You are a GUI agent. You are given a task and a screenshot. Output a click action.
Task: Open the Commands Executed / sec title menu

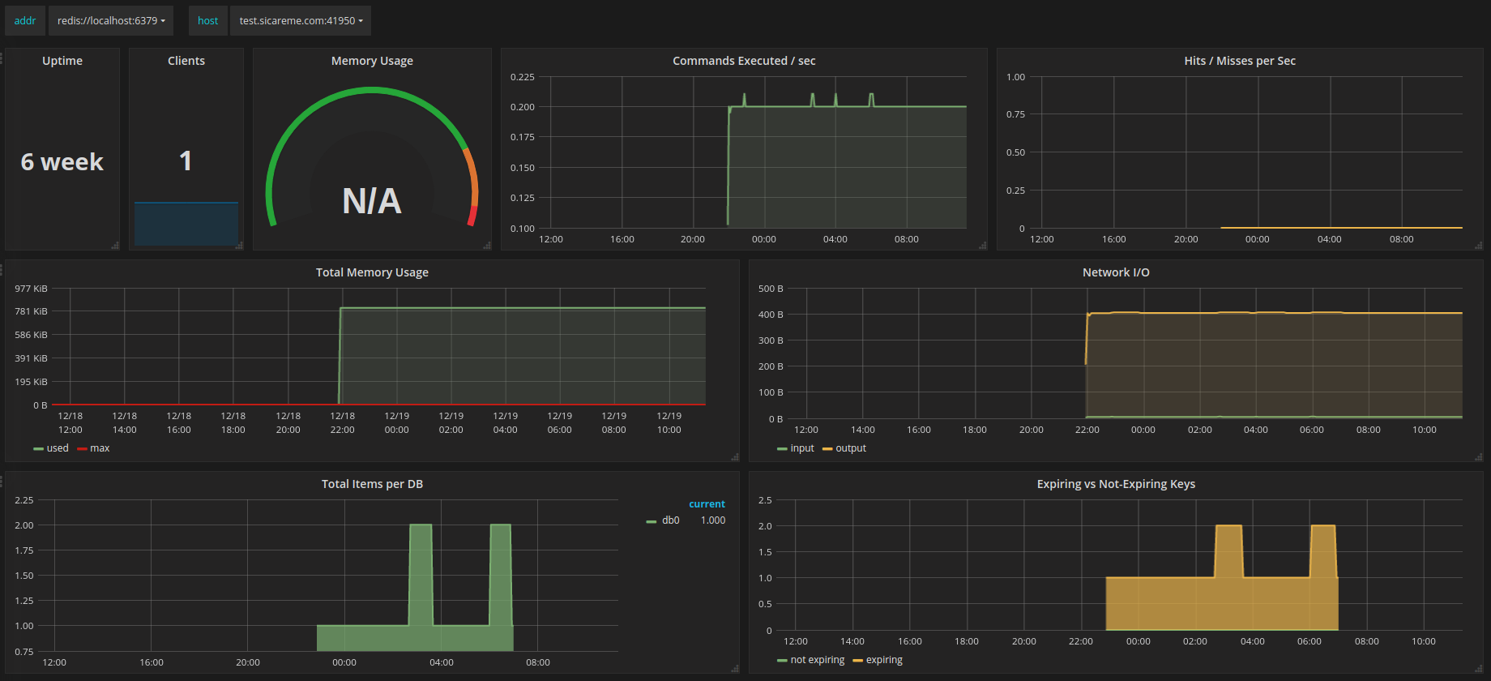[x=744, y=61]
